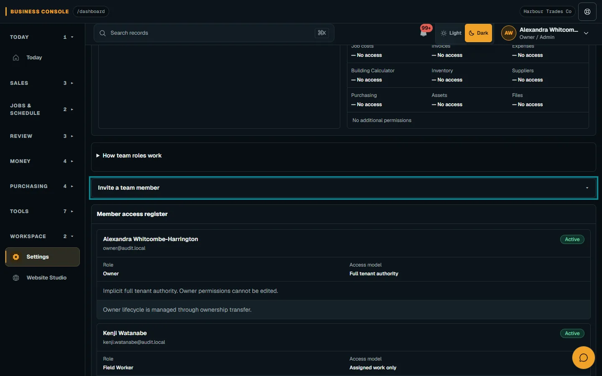
Task: Click Assigned work only text
Action: 373,368
